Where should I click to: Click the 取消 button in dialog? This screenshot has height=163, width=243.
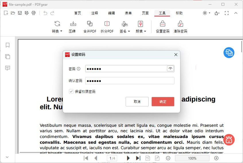tap(137, 102)
